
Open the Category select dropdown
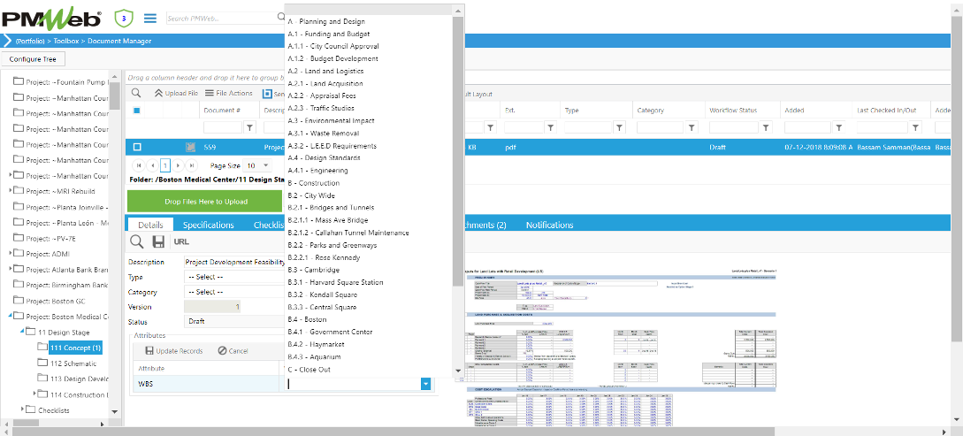pyautogui.click(x=234, y=293)
